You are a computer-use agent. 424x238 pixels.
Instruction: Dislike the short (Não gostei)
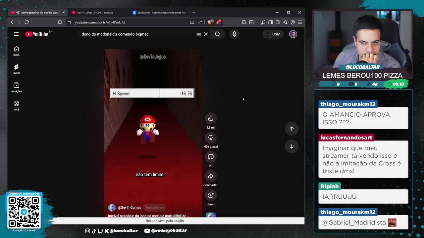211,138
